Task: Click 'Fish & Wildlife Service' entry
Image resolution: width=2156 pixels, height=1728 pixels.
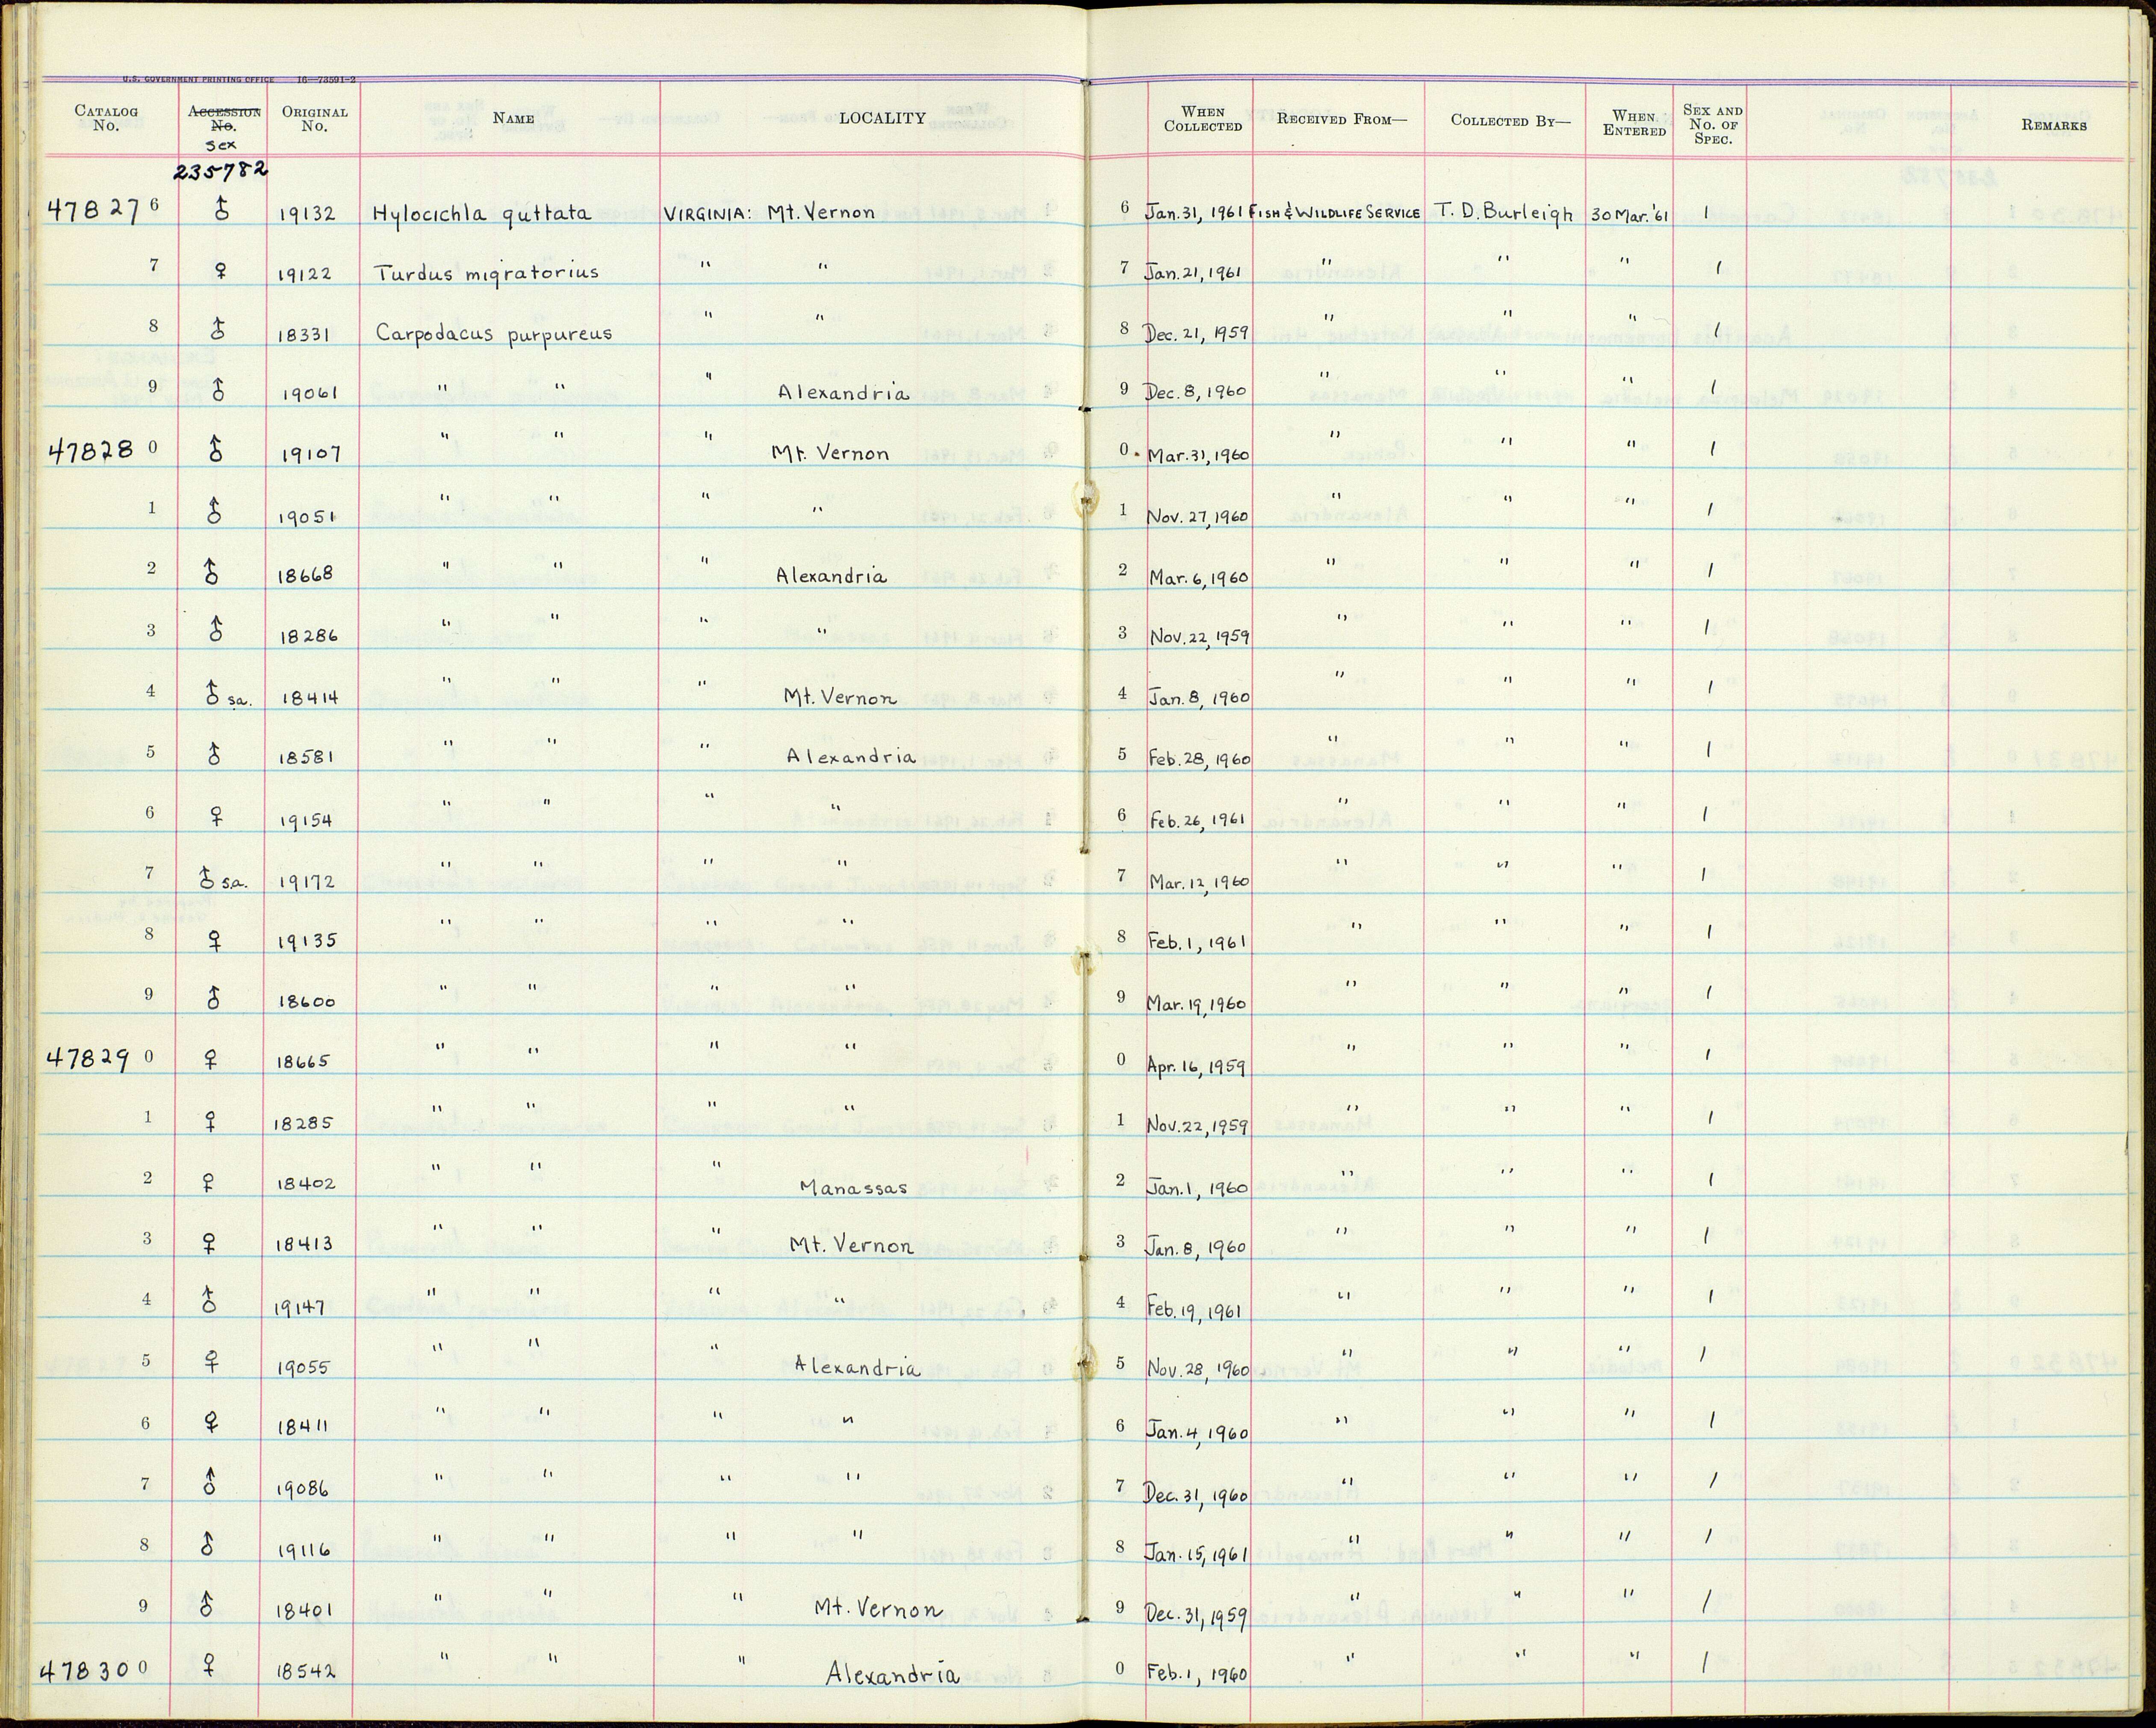Action: (1336, 212)
